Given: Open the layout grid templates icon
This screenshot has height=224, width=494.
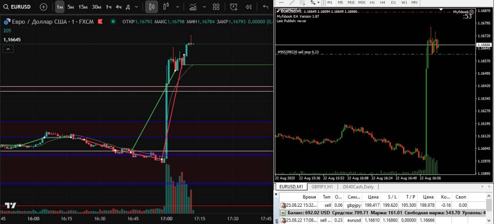Looking at the screenshot, I should click(x=216, y=7).
